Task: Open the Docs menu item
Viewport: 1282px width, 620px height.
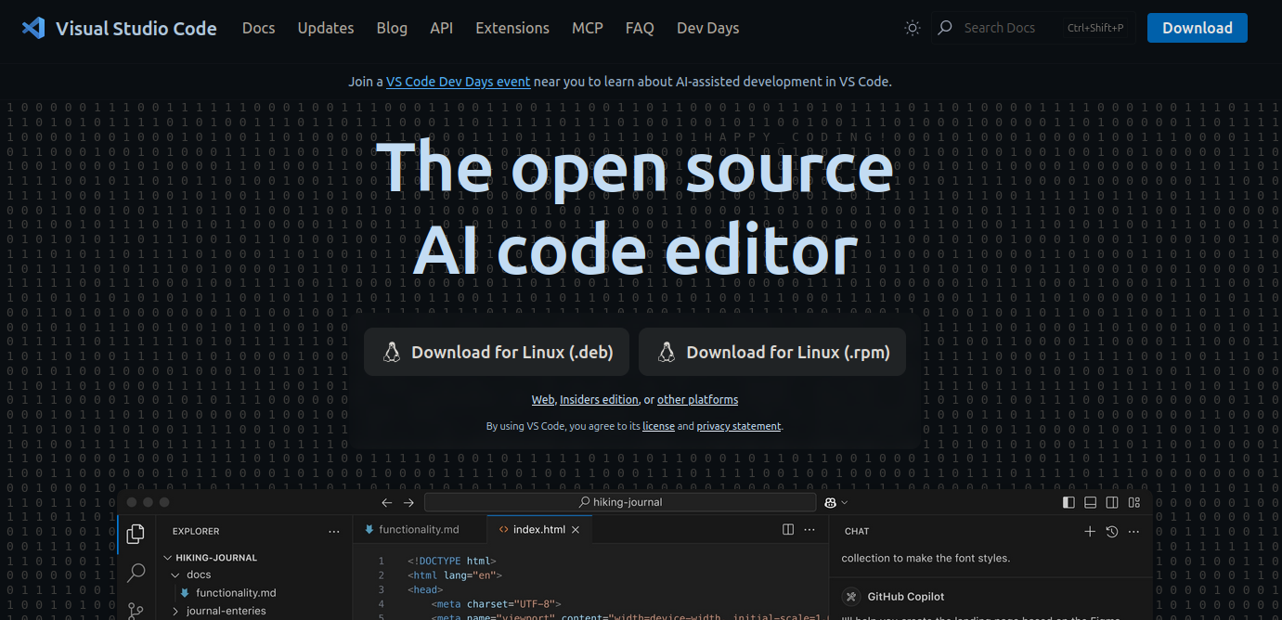Action: tap(258, 28)
